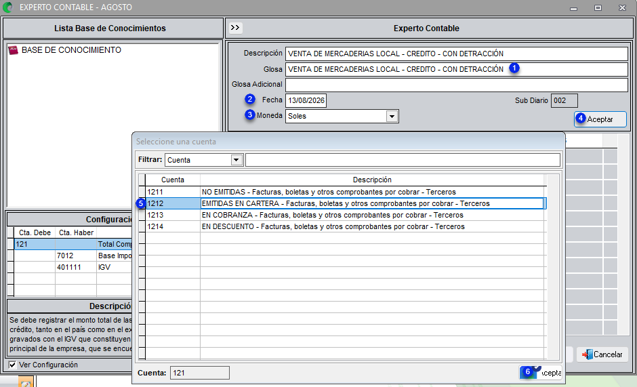This screenshot has width=637, height=387.
Task: Open the Filtrar Cuenta combo box
Action: click(x=204, y=160)
